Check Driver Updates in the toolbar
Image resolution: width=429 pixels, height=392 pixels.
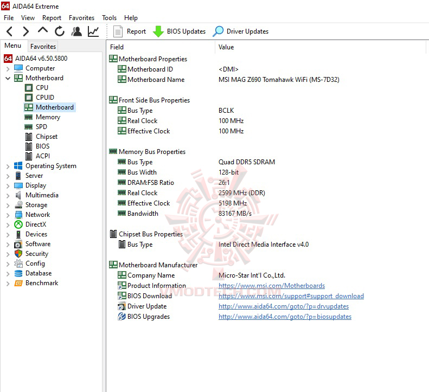(x=241, y=31)
